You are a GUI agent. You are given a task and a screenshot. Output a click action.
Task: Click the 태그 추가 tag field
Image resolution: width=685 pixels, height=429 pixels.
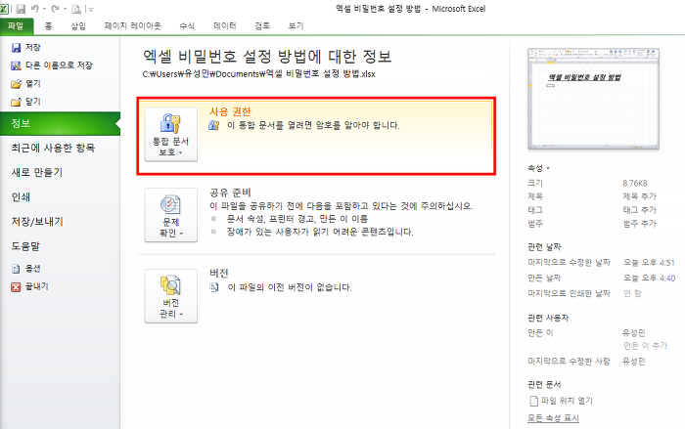[640, 210]
